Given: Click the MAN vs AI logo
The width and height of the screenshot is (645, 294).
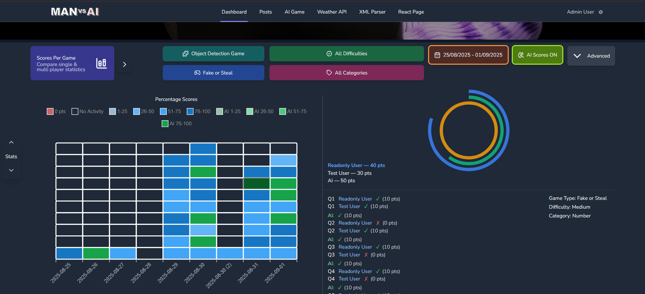Looking at the screenshot, I should click(75, 12).
